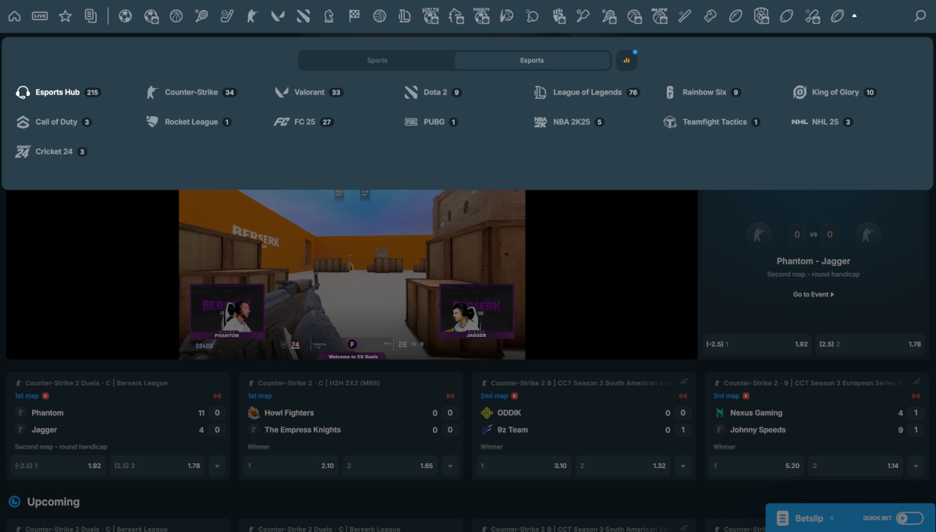Open search using the magnifier icon
936x532 pixels.
tap(919, 16)
